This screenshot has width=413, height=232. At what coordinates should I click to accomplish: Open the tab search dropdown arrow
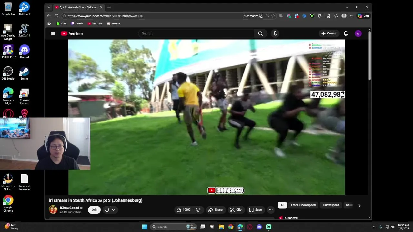[49, 7]
